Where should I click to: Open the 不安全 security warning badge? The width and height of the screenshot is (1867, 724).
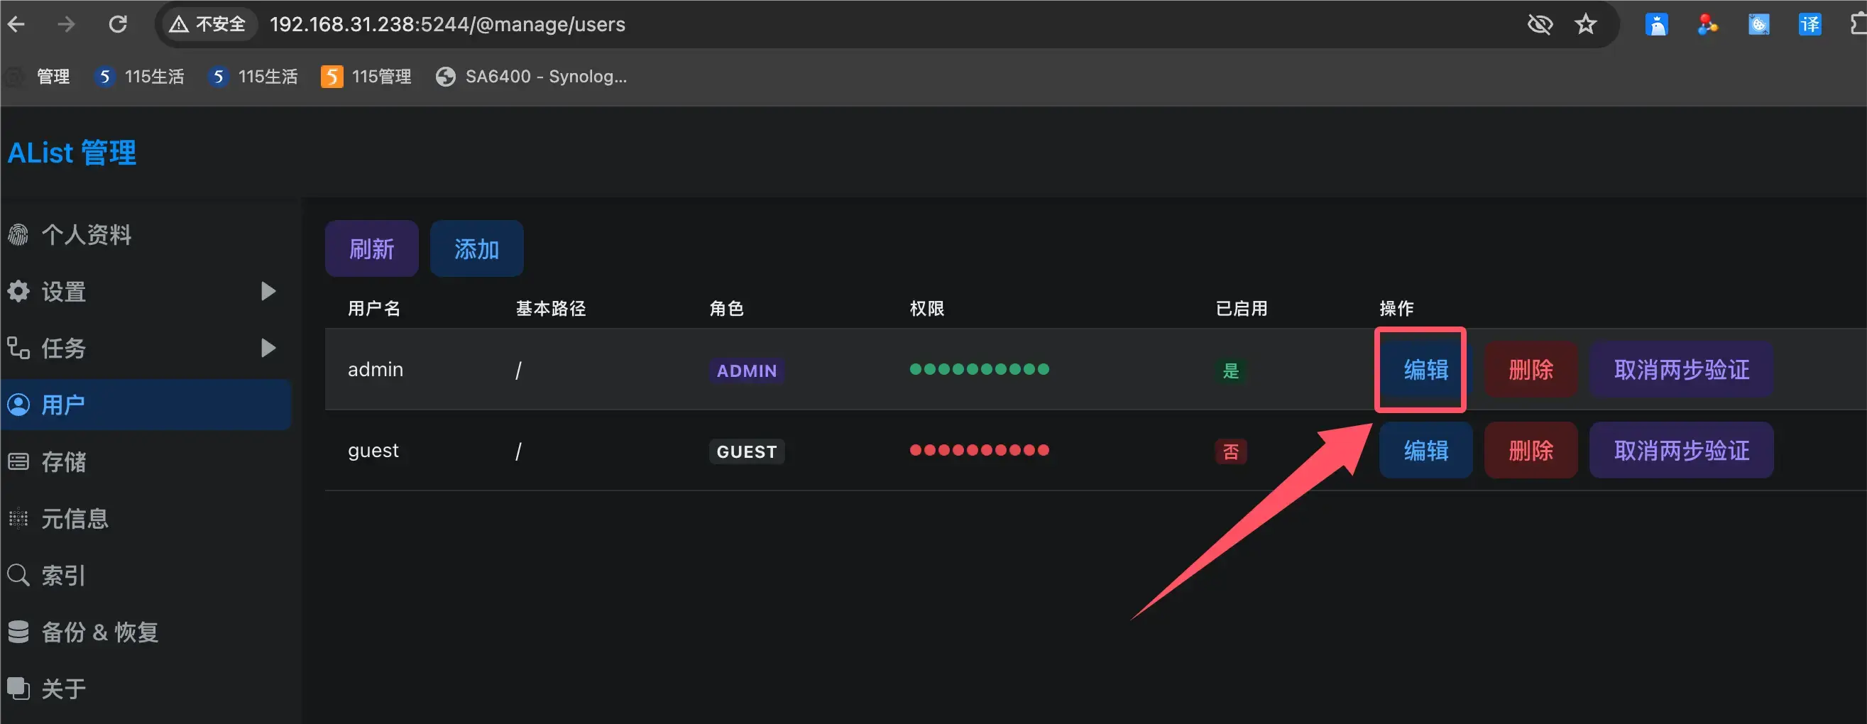(208, 24)
